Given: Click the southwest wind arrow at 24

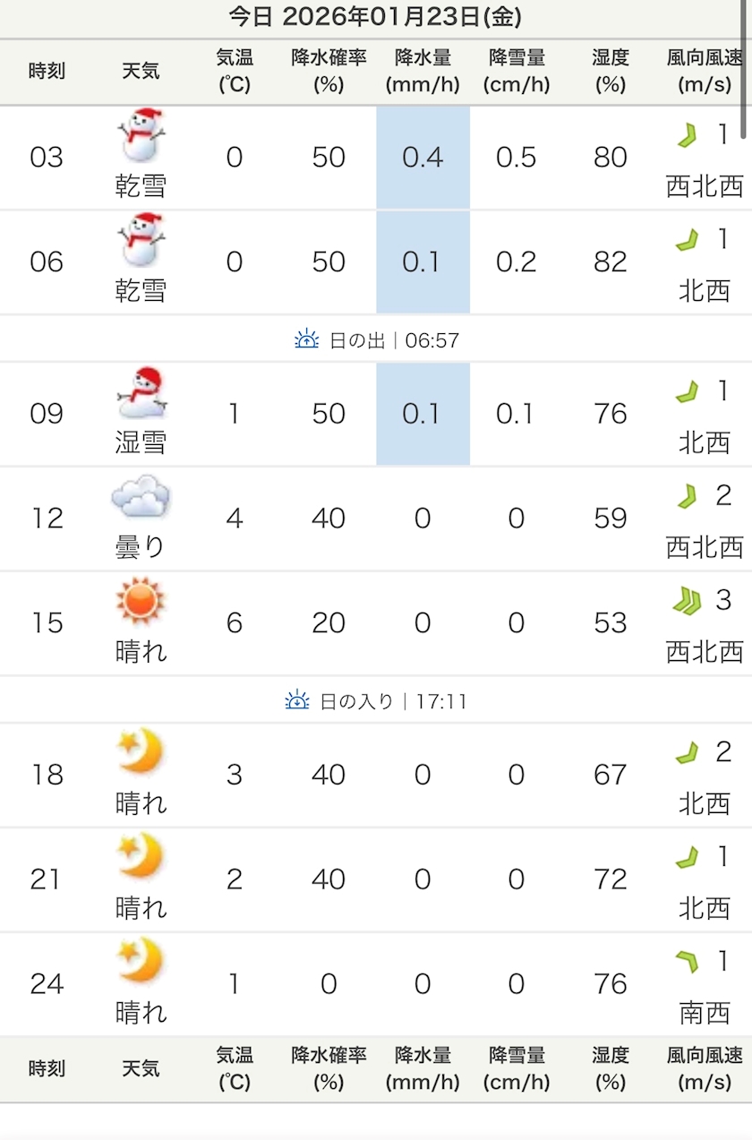Looking at the screenshot, I should [x=688, y=963].
